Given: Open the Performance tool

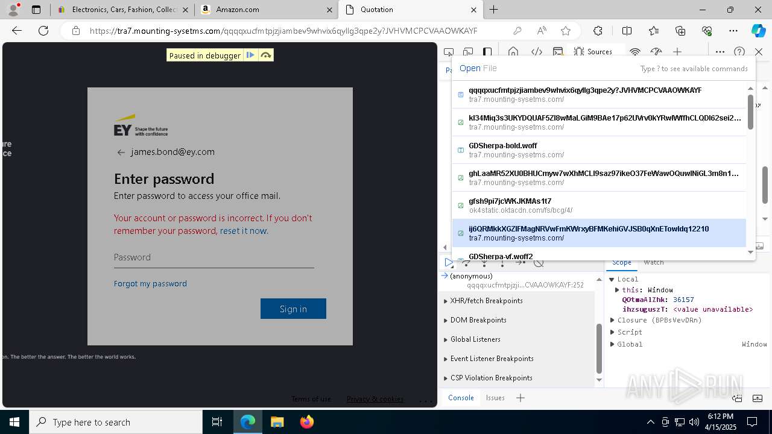Looking at the screenshot, I should coord(656,52).
